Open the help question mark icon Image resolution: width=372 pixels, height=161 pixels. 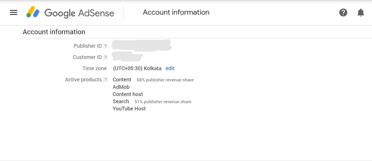coord(343,13)
